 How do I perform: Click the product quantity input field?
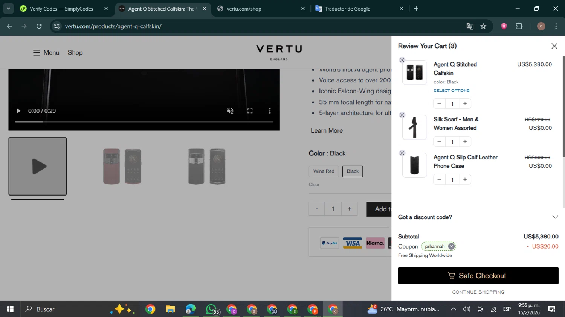coord(333,209)
